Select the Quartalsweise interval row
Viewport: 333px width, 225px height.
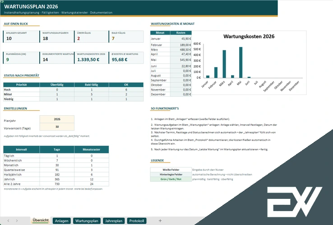56,170
